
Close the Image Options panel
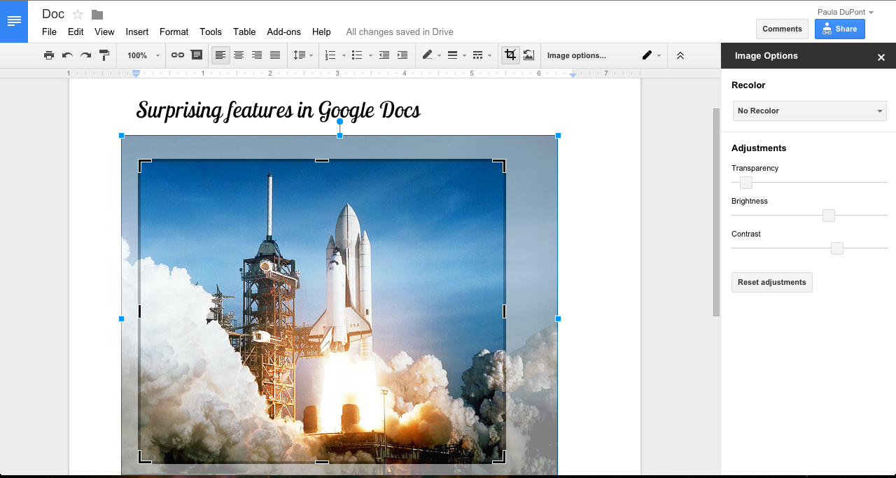coord(881,57)
